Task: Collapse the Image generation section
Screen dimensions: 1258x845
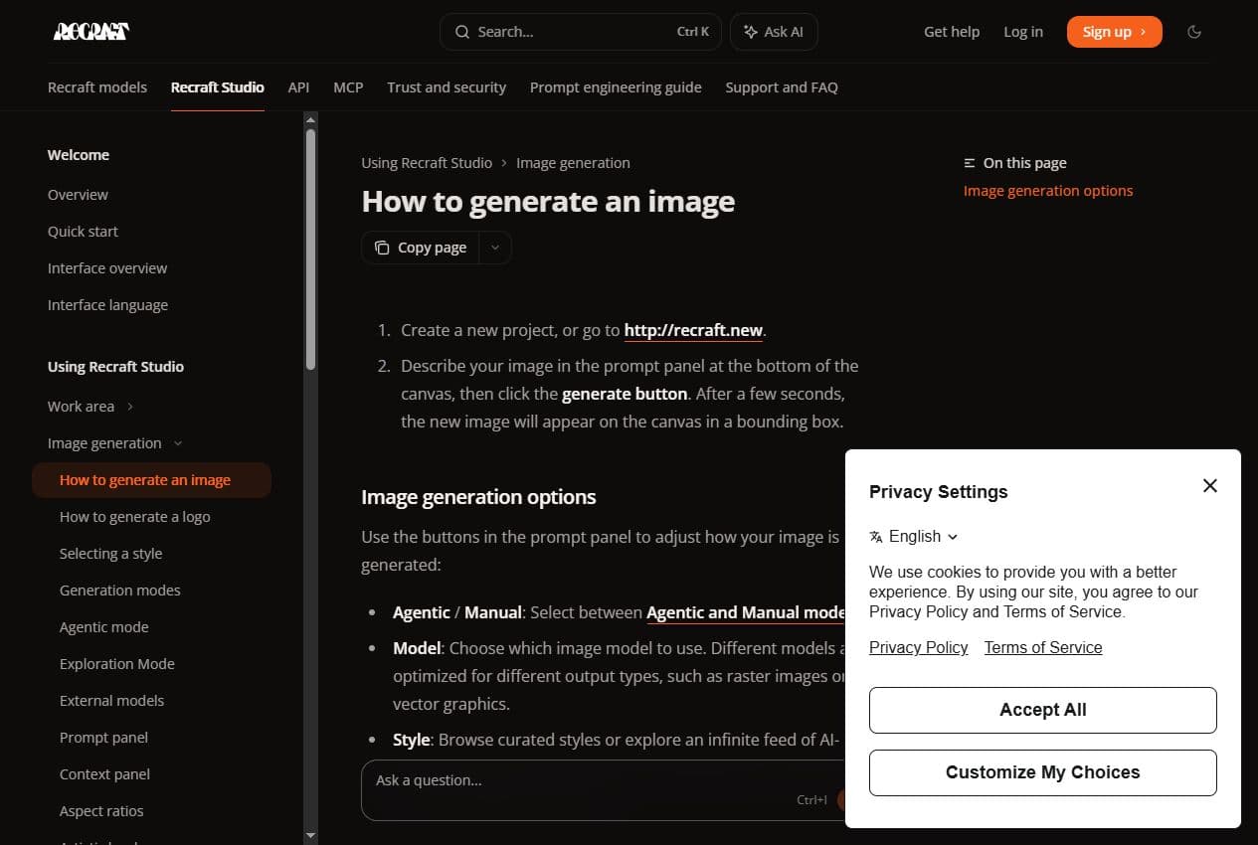Action: pos(178,443)
